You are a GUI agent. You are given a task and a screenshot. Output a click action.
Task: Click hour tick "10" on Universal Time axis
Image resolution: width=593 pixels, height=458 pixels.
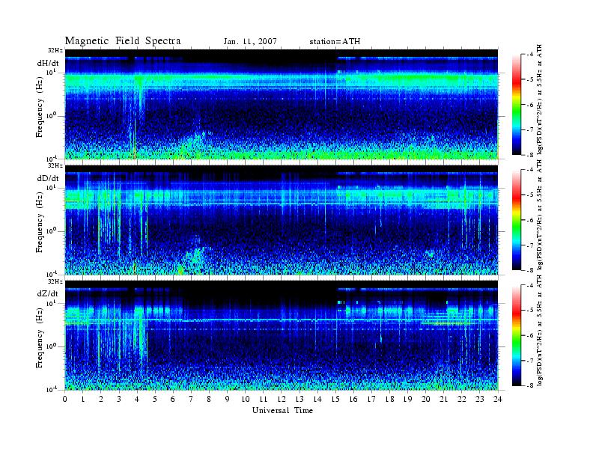coord(246,400)
